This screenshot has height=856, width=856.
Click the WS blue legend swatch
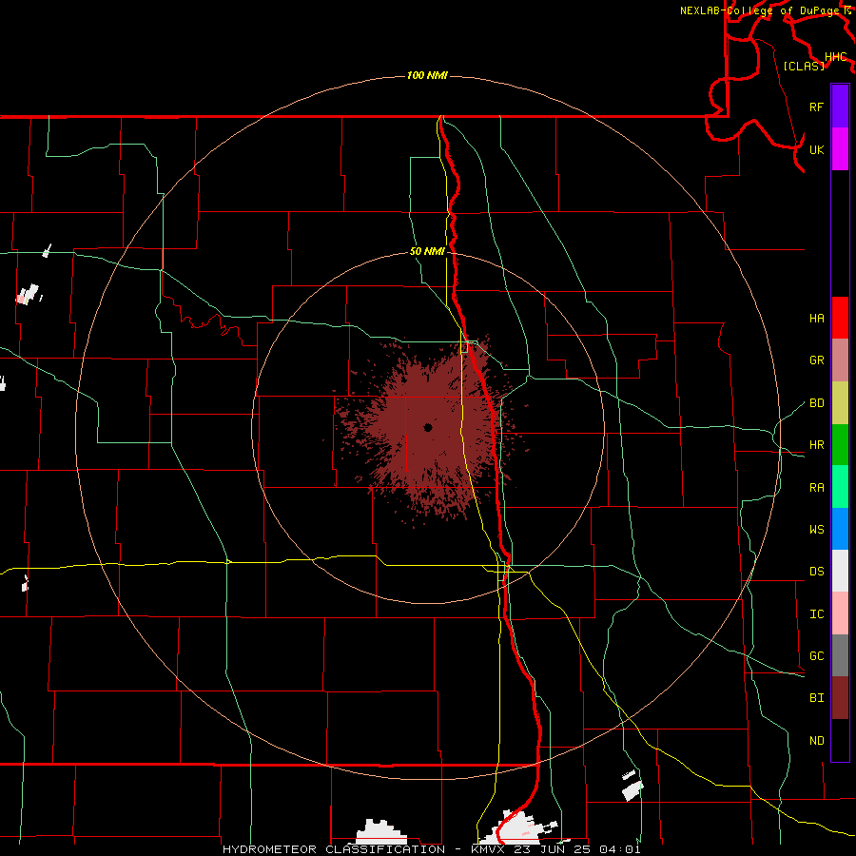pyautogui.click(x=840, y=529)
